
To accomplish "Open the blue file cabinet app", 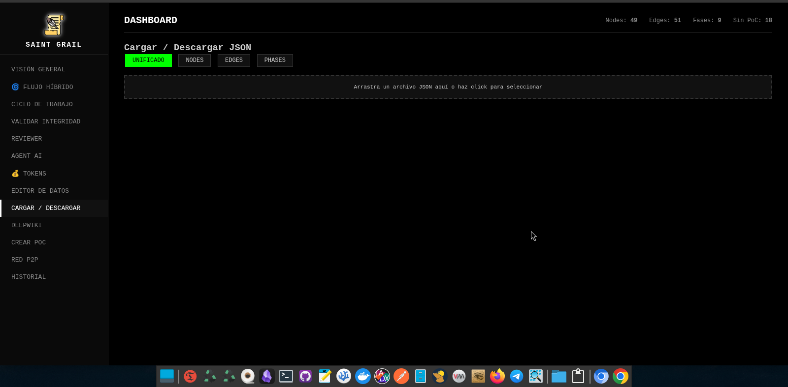I will click(x=421, y=376).
